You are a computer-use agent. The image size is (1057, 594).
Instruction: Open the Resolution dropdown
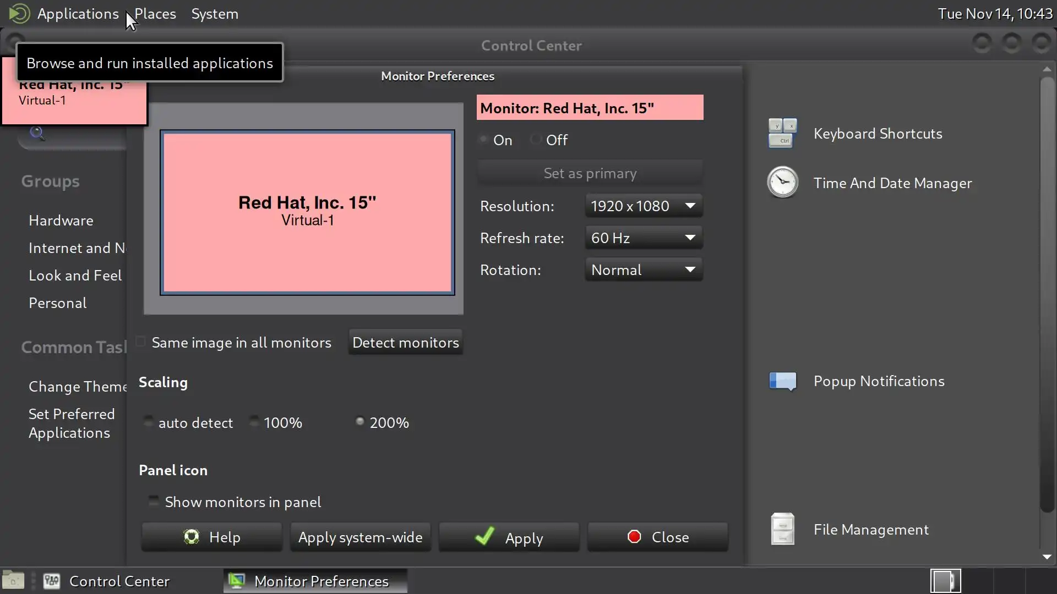click(x=644, y=206)
